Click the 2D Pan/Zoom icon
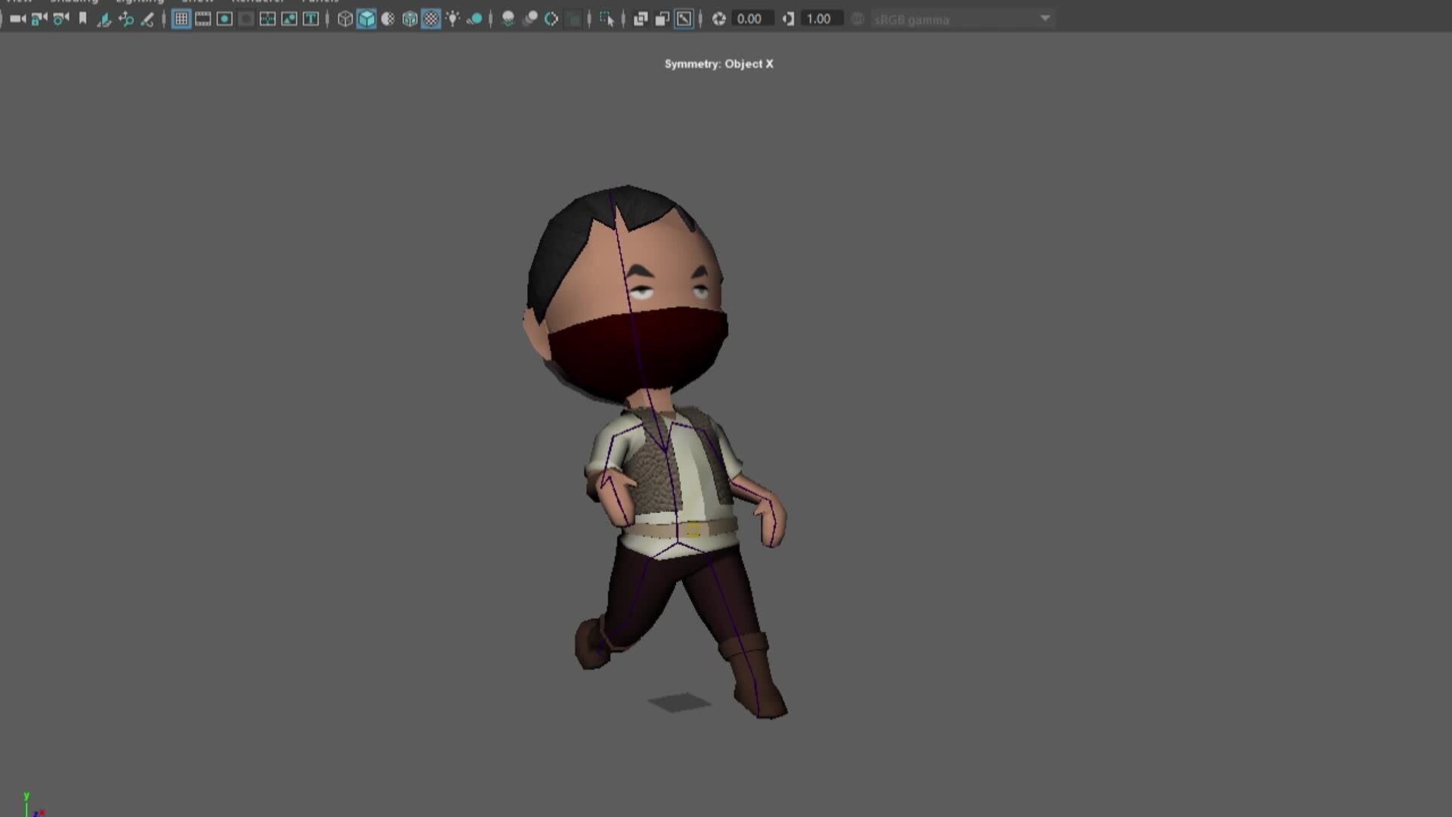1452x817 pixels. [126, 19]
